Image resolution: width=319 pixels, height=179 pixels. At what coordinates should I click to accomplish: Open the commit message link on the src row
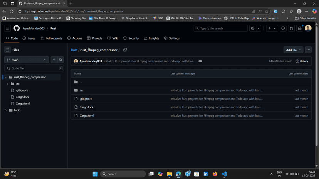[217, 90]
